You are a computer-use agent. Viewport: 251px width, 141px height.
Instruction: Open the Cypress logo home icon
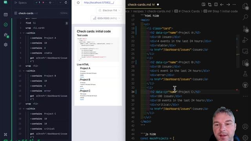tap(5, 2)
